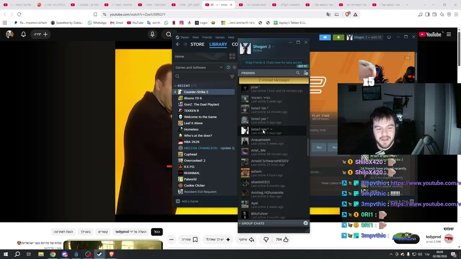Screen dimensions: 461x259
Task: Toggle ready-to-play filter in library
Action: point(234,67)
